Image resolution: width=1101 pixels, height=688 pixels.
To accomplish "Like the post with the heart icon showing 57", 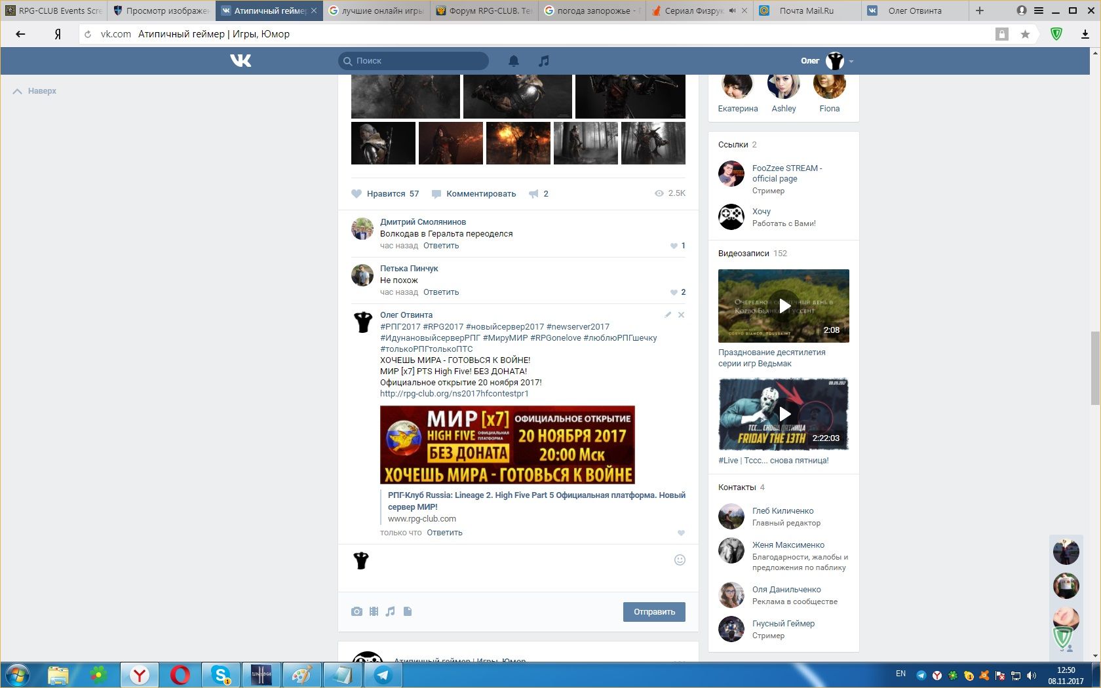I will click(357, 194).
